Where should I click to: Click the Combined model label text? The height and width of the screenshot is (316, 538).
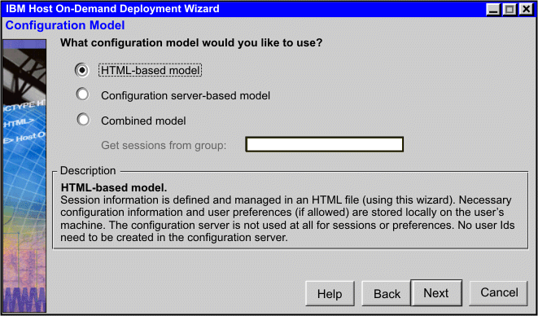[143, 121]
